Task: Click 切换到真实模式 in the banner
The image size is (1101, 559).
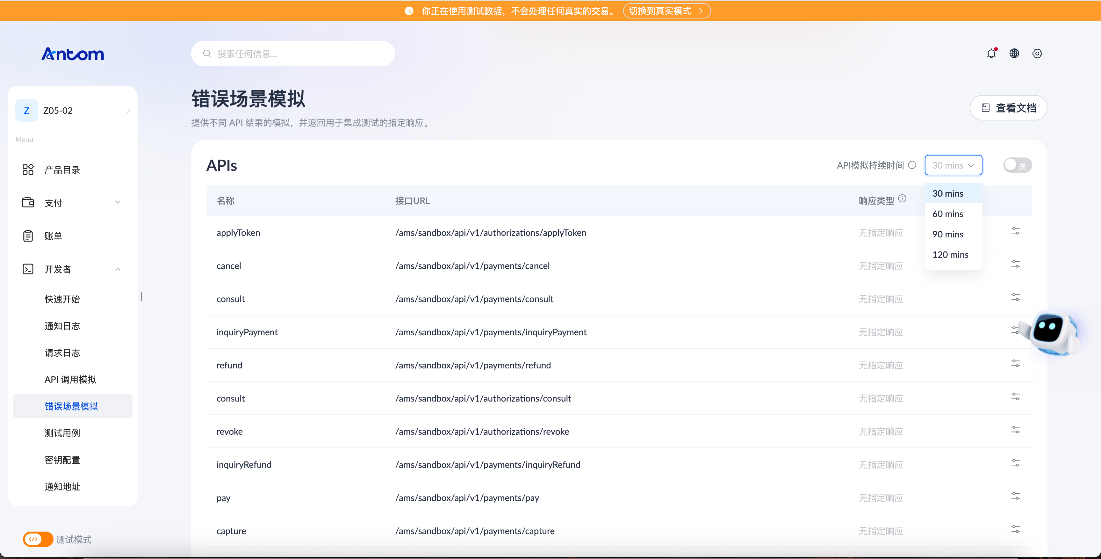Action: pos(666,11)
